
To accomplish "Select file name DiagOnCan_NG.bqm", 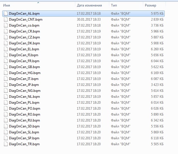I will click(25, 91).
